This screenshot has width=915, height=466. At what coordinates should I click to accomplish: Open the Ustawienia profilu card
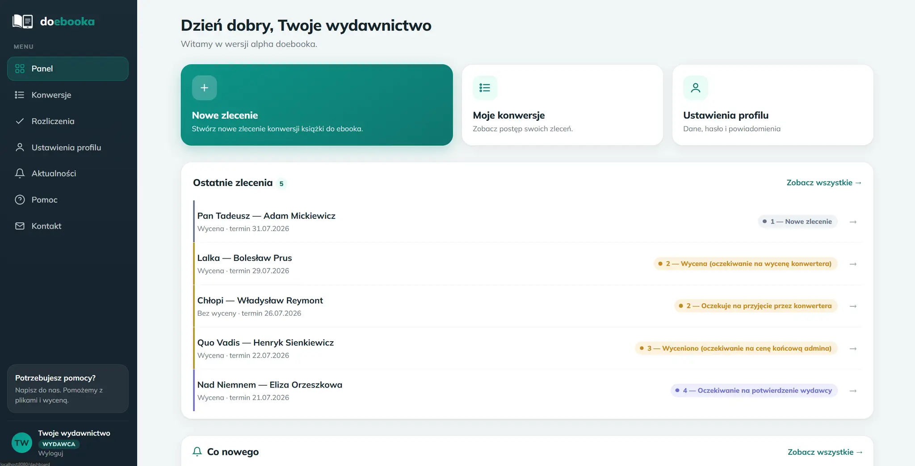pyautogui.click(x=773, y=105)
